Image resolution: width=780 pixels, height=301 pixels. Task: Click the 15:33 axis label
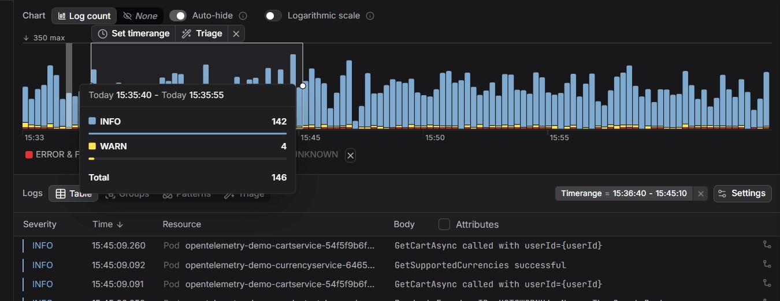click(34, 138)
